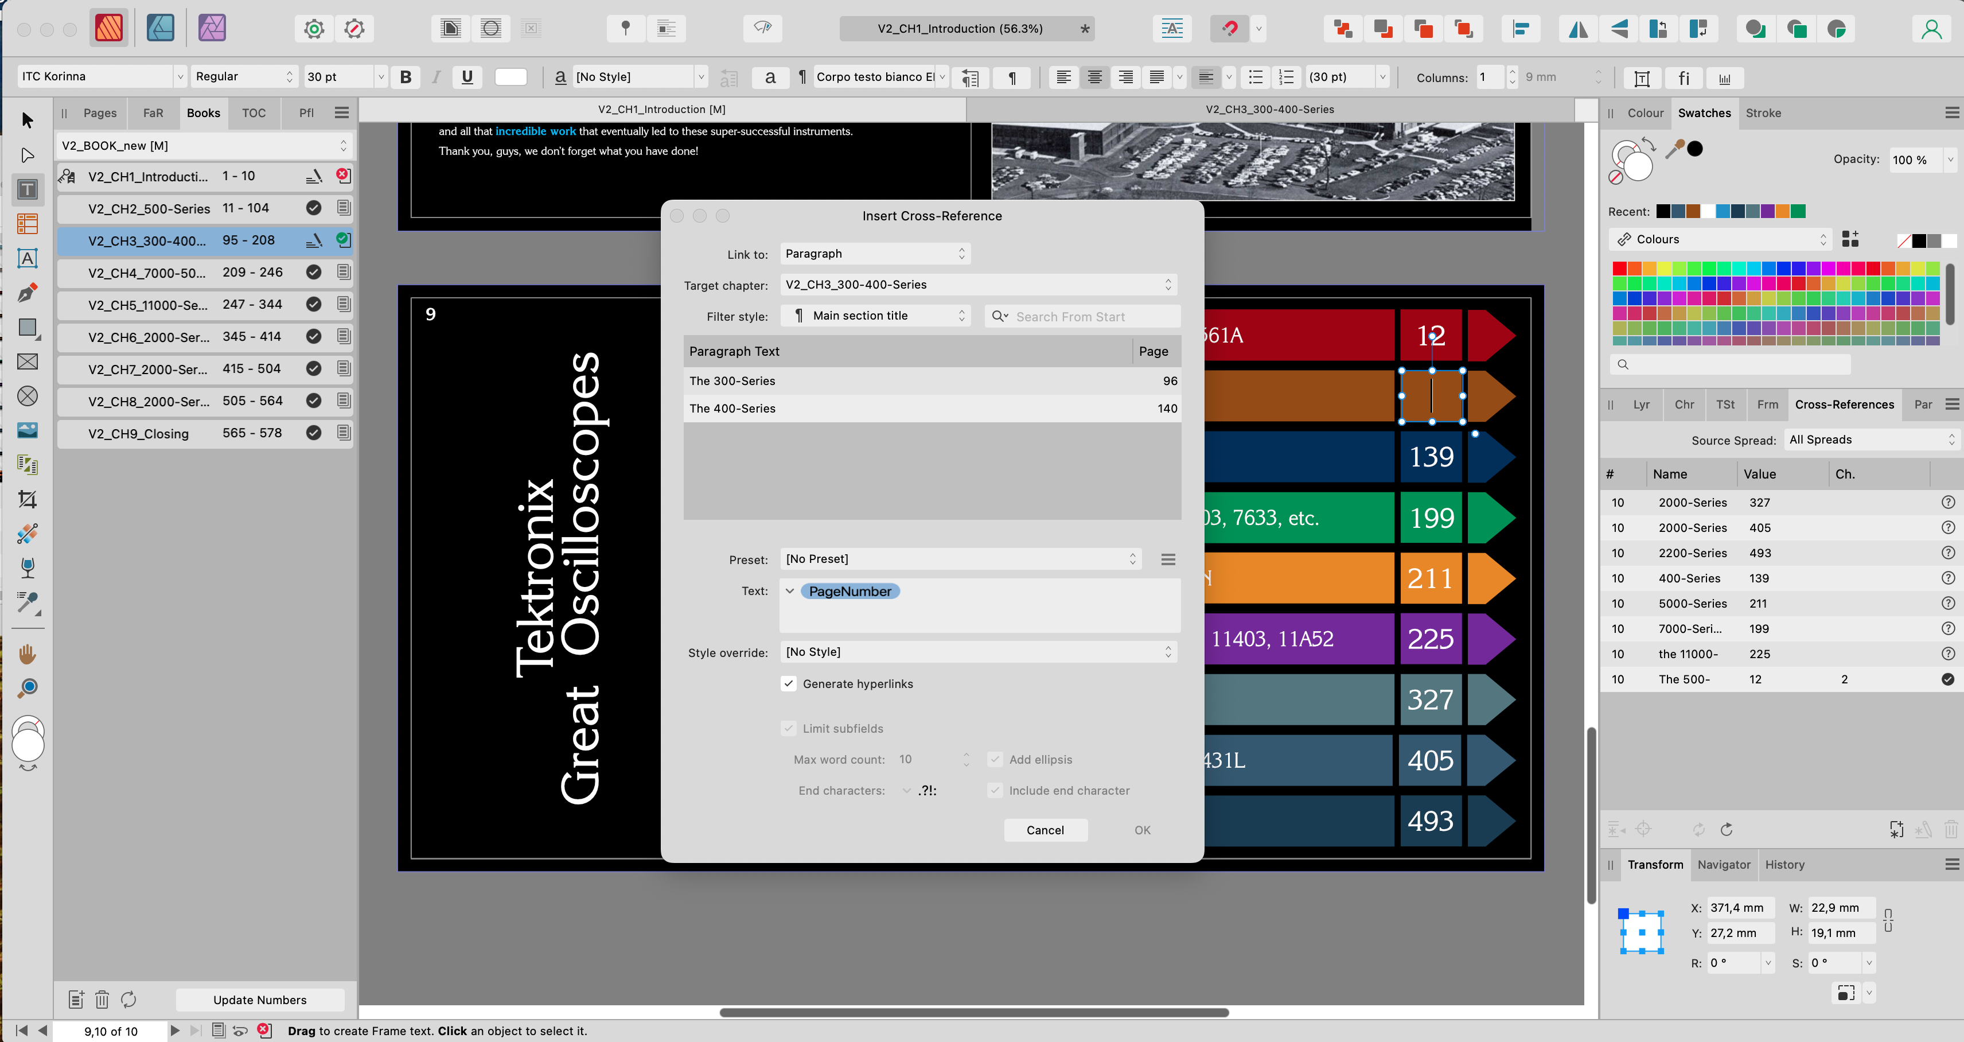
Task: Open the ligatures fi typography option
Action: coord(1684,78)
